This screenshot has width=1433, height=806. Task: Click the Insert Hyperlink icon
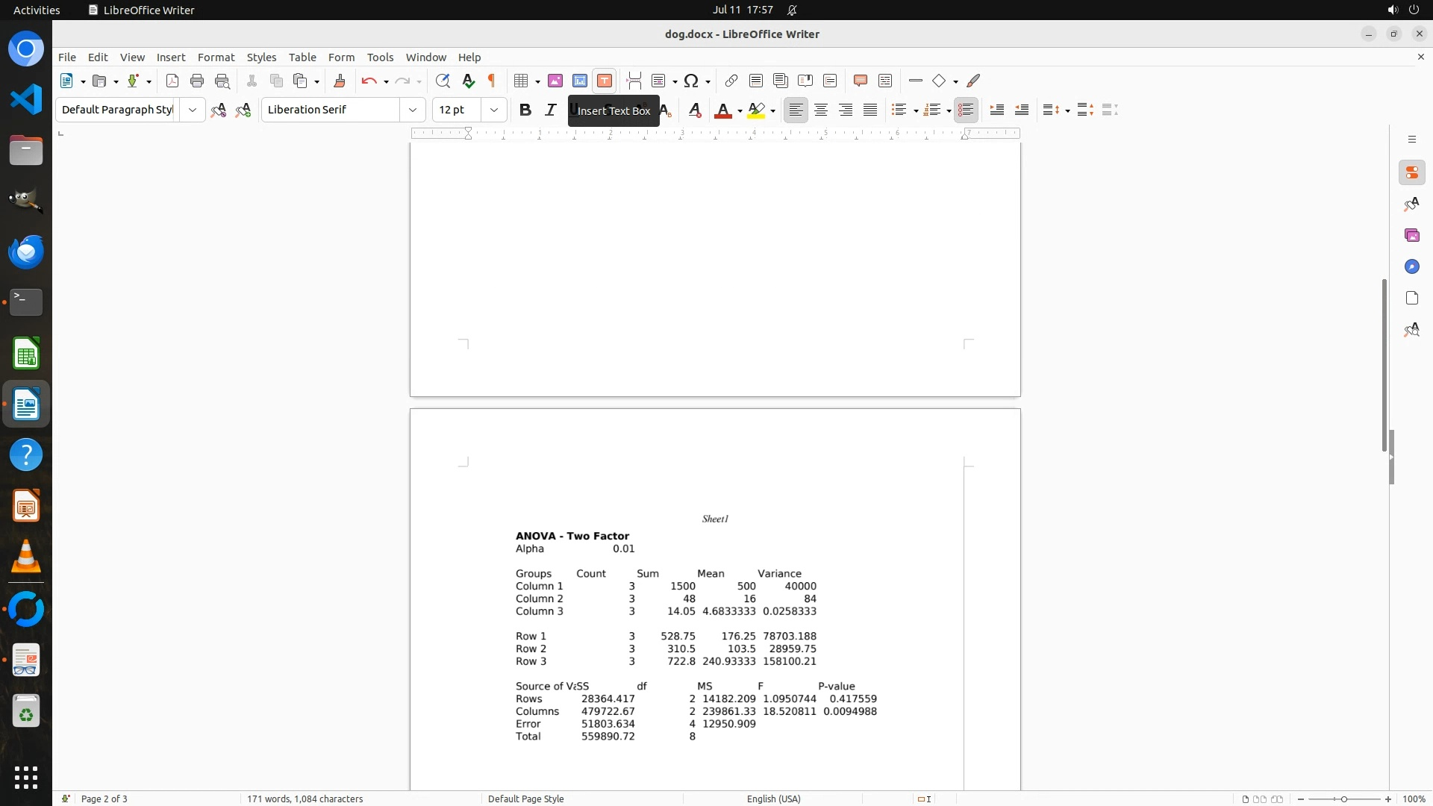731,81
